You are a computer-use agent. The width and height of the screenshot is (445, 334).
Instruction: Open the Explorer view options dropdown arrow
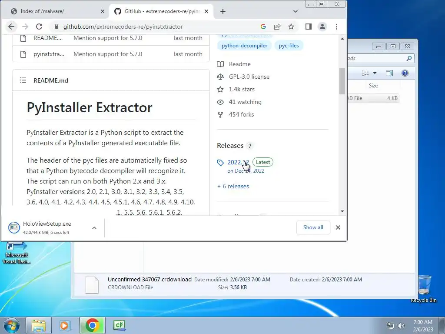375,73
